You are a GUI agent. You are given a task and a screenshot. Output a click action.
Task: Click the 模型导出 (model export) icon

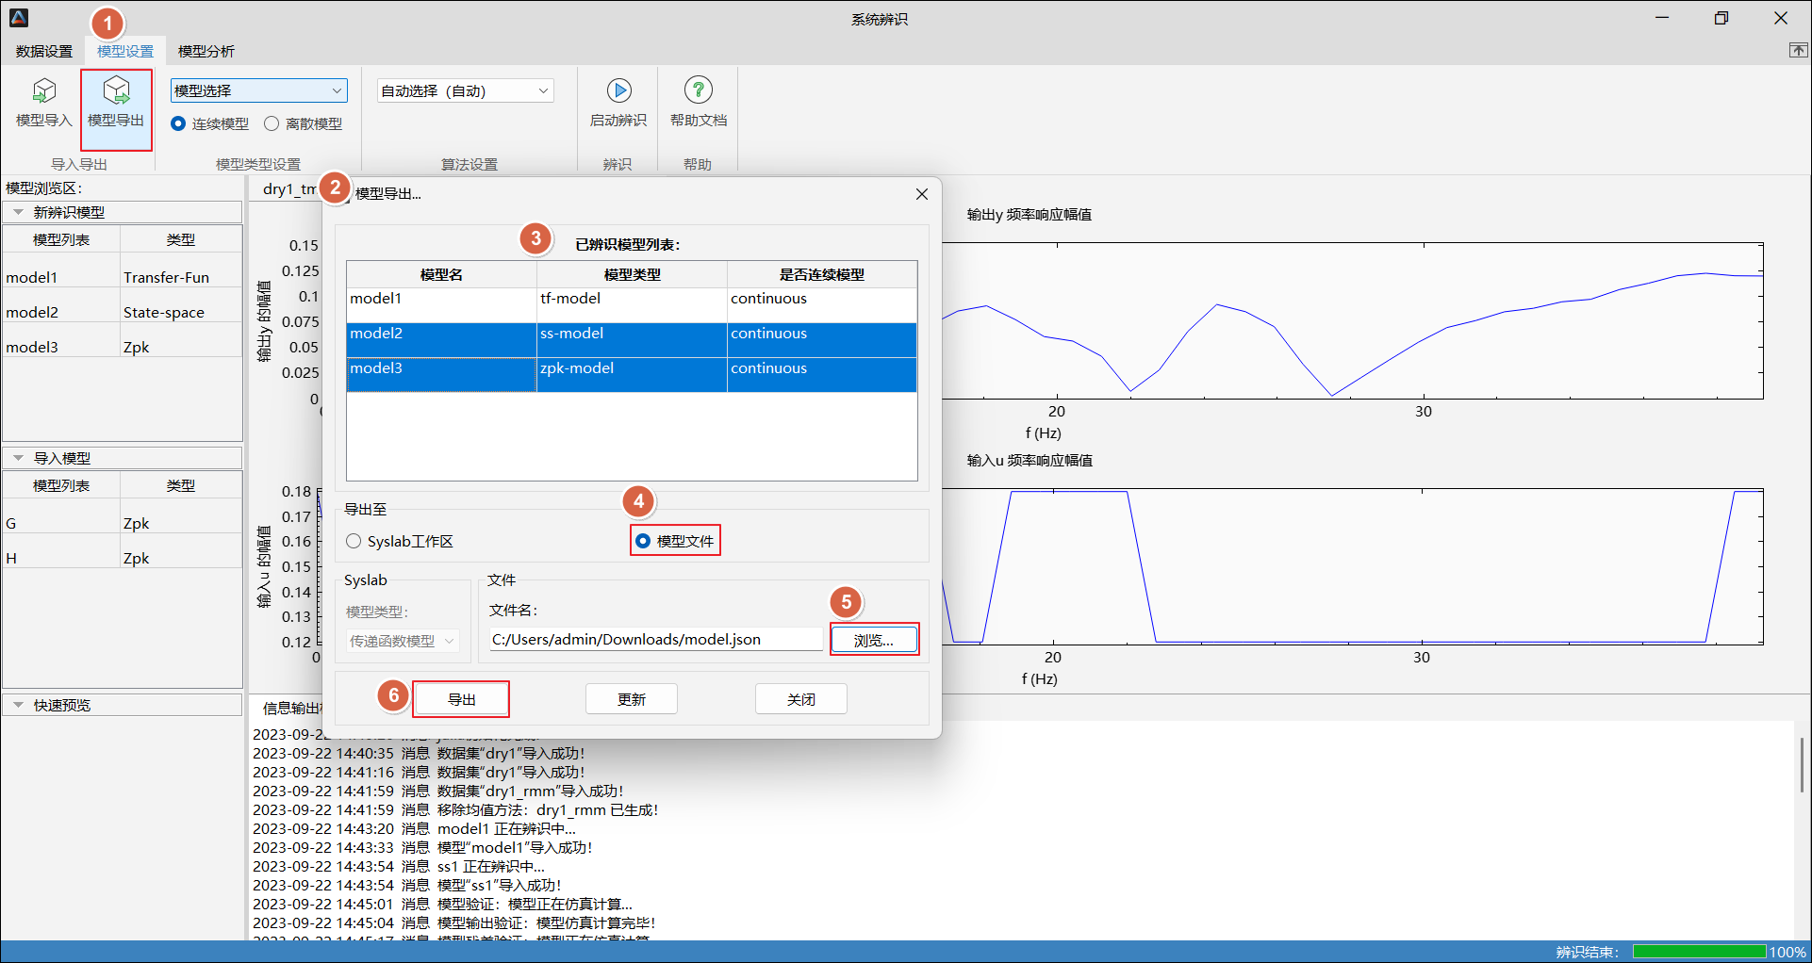point(116,91)
